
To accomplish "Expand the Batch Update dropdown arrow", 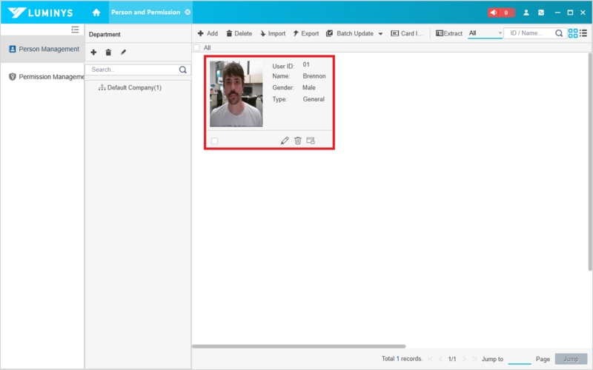I will pos(380,33).
